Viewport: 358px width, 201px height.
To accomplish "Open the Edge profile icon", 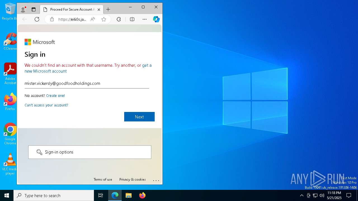I will coord(23,9).
